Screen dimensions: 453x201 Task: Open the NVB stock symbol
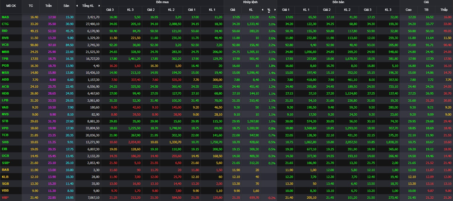(x=5, y=114)
